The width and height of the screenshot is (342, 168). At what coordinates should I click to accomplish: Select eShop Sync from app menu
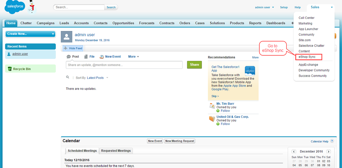[x=307, y=57]
